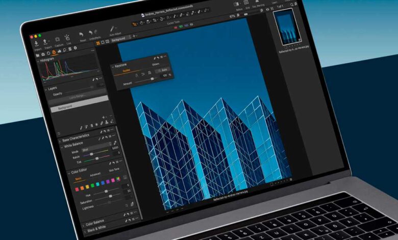The height and width of the screenshot is (240, 398).
Task: Select the orange Select cursor tool
Action: click(134, 25)
